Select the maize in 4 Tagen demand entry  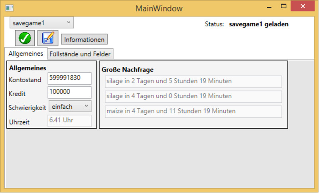pyautogui.click(x=193, y=111)
